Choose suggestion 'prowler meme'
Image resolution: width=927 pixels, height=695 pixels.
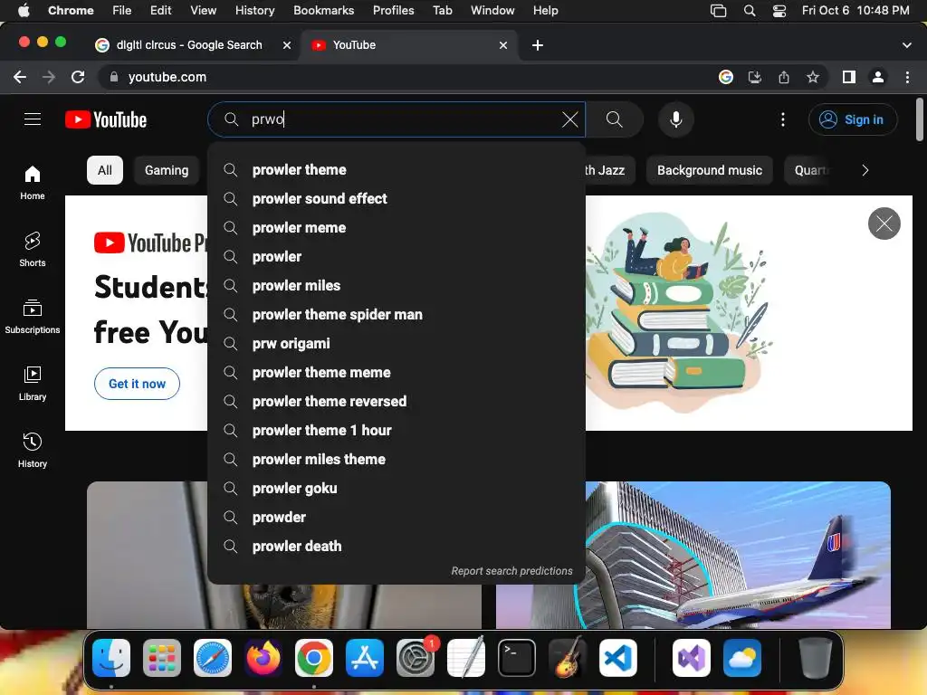(397, 227)
